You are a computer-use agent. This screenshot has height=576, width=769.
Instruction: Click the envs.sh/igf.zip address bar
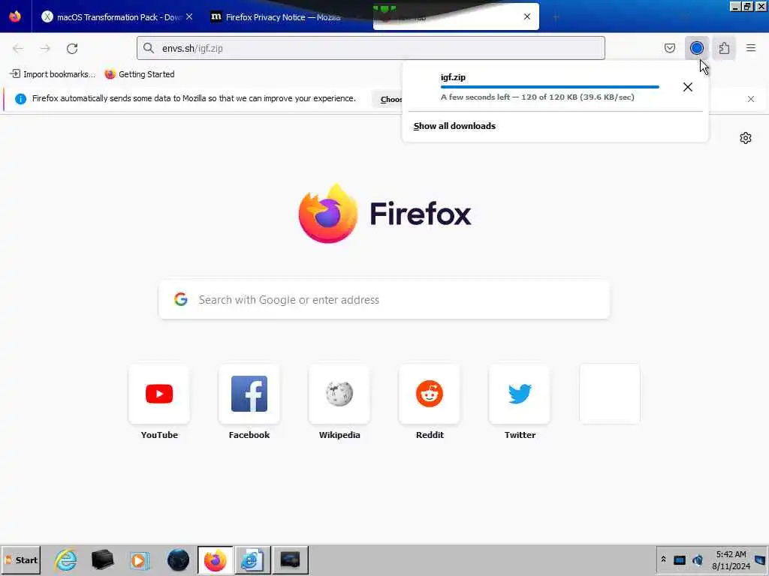(x=371, y=49)
